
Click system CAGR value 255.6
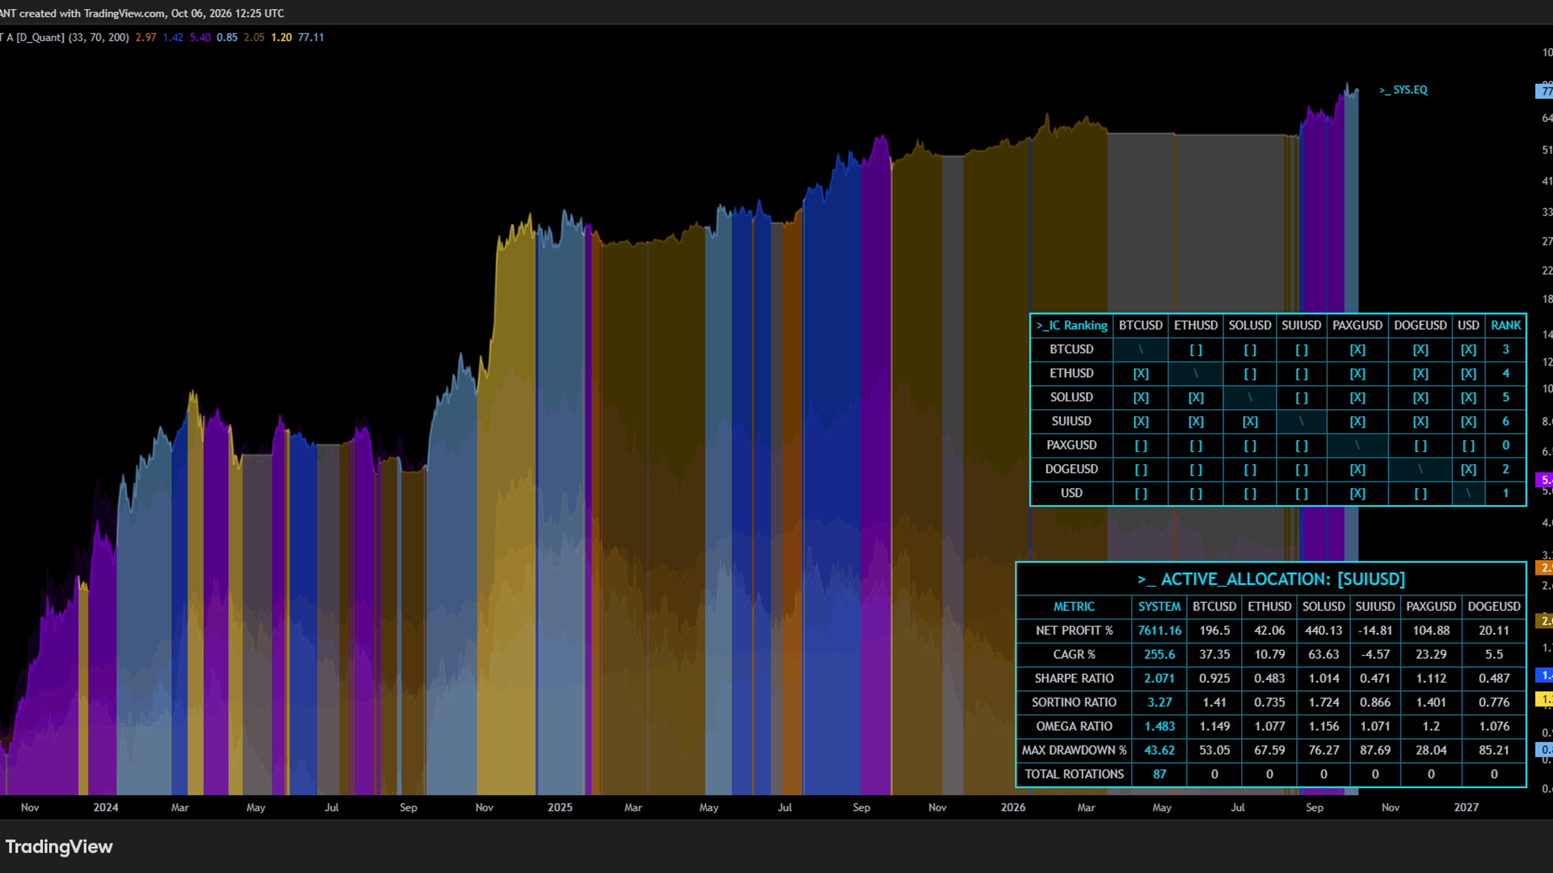[x=1159, y=655]
